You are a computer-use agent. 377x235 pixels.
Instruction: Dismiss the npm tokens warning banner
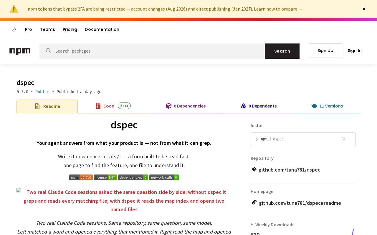coord(364,9)
